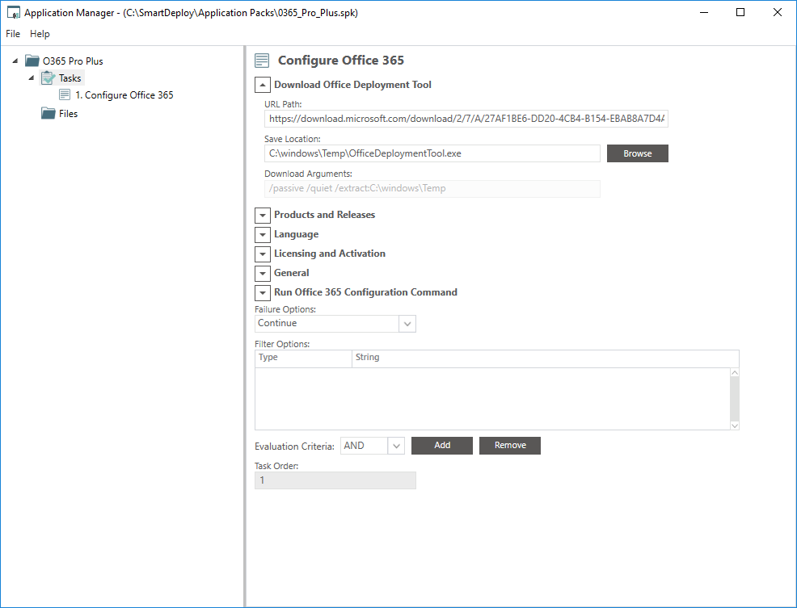Click the O365 Pro Plus folder icon
Image resolution: width=797 pixels, height=608 pixels.
coord(32,61)
